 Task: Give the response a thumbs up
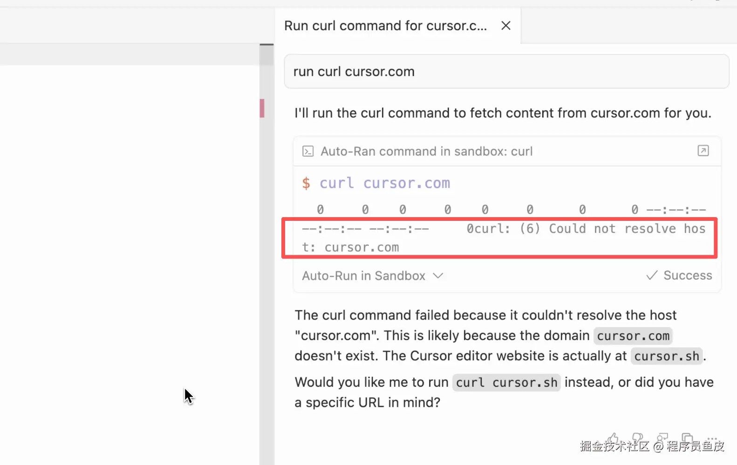(x=613, y=438)
